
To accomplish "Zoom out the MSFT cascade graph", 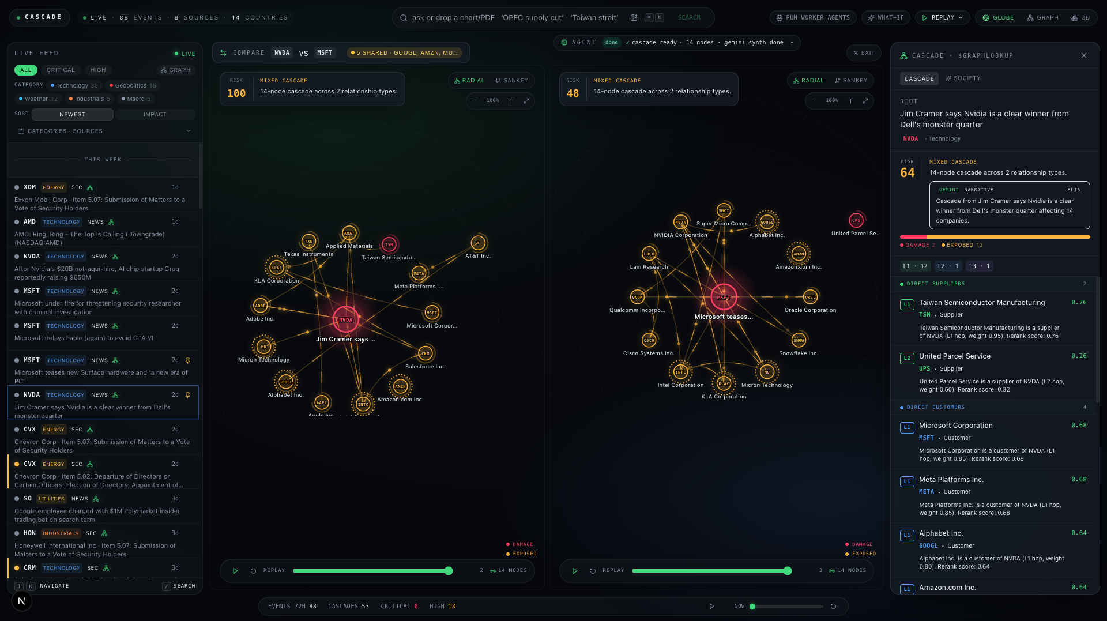I will point(814,101).
